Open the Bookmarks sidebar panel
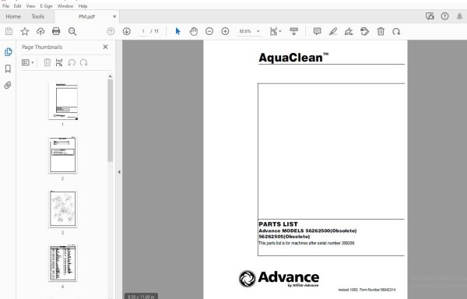Viewport: 467px width, 299px height. pos(8,69)
